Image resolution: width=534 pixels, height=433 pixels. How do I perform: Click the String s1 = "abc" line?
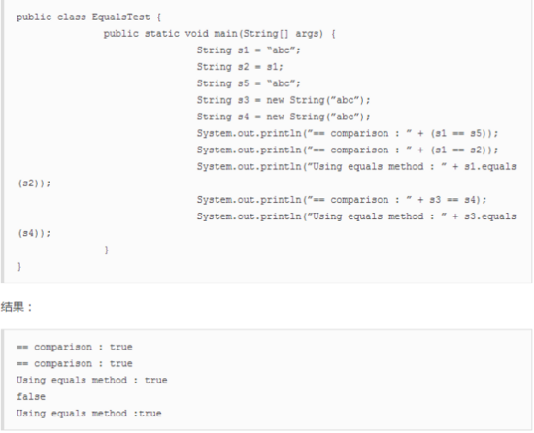click(x=249, y=50)
